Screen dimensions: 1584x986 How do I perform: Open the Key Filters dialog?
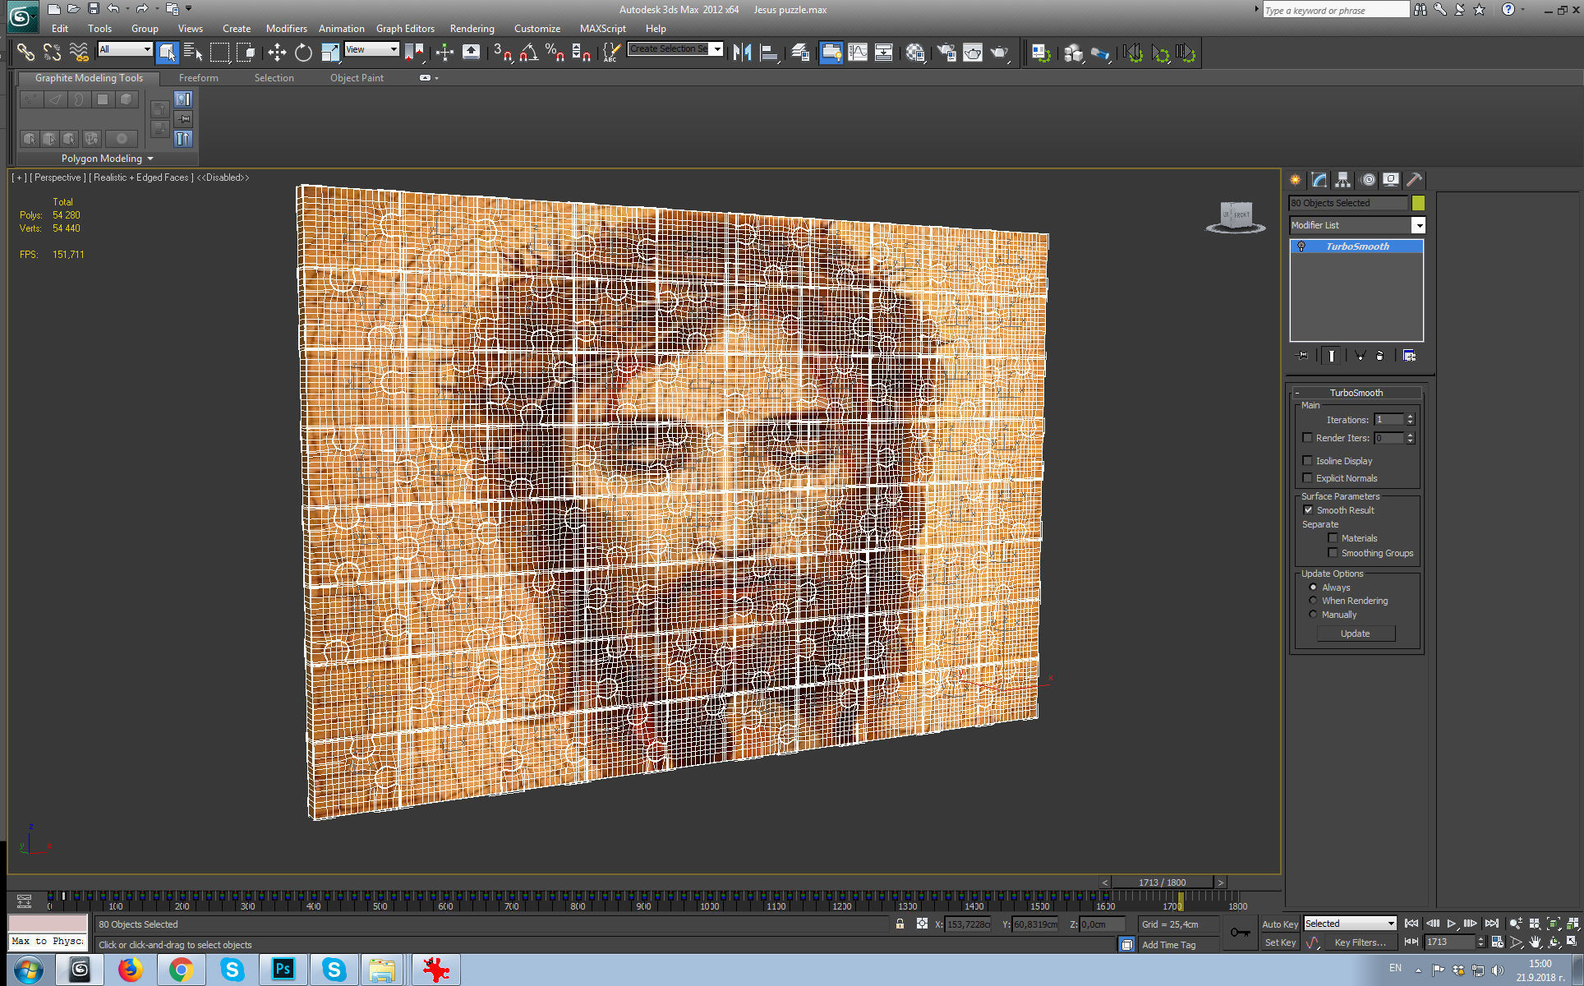click(1360, 942)
